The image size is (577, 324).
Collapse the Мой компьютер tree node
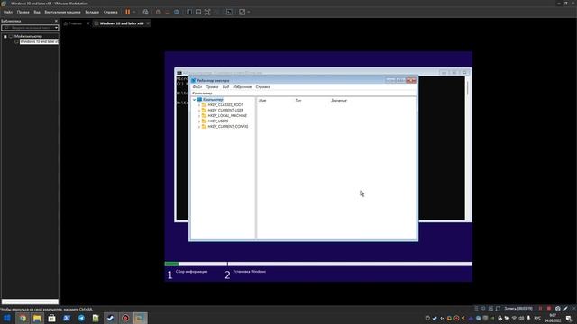(5, 36)
